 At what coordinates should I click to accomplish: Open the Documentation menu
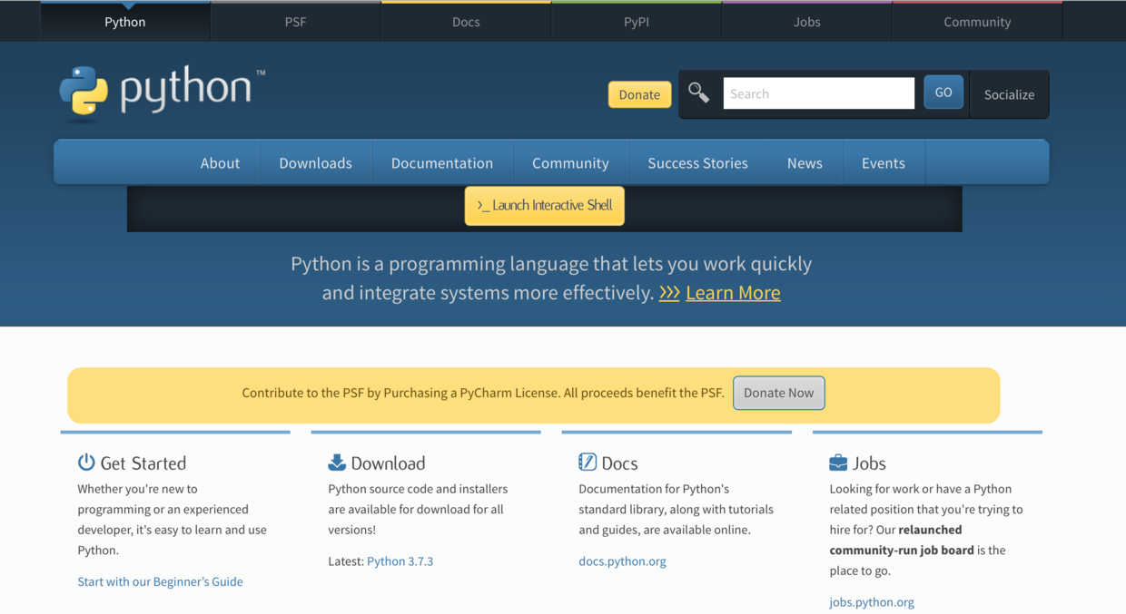tap(442, 162)
